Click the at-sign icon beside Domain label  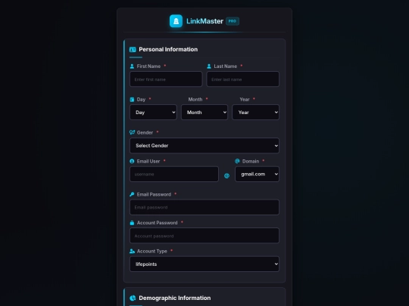click(x=237, y=161)
